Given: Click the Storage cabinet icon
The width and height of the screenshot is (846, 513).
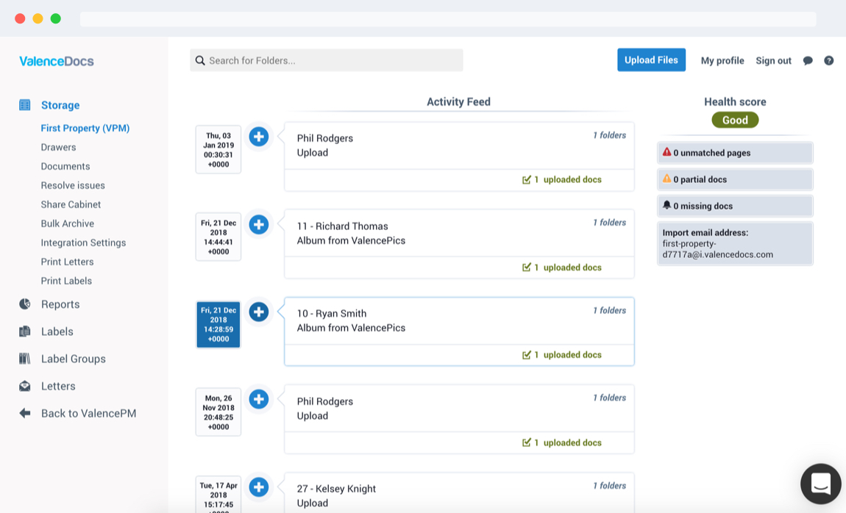Looking at the screenshot, I should tap(25, 105).
